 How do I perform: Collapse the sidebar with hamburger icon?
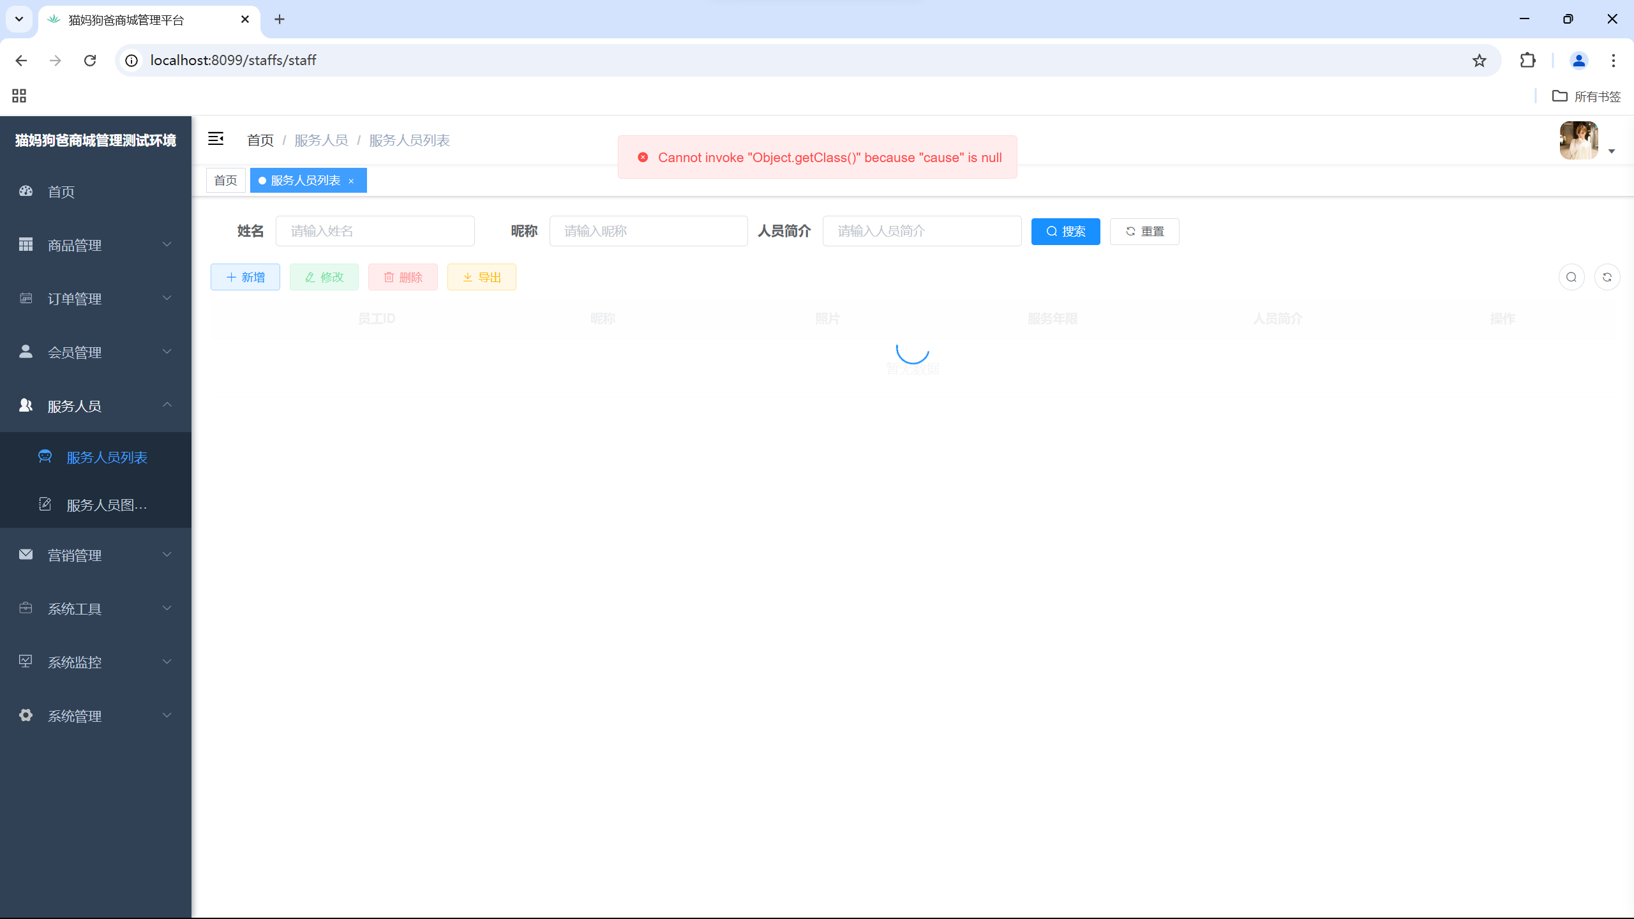click(x=216, y=139)
